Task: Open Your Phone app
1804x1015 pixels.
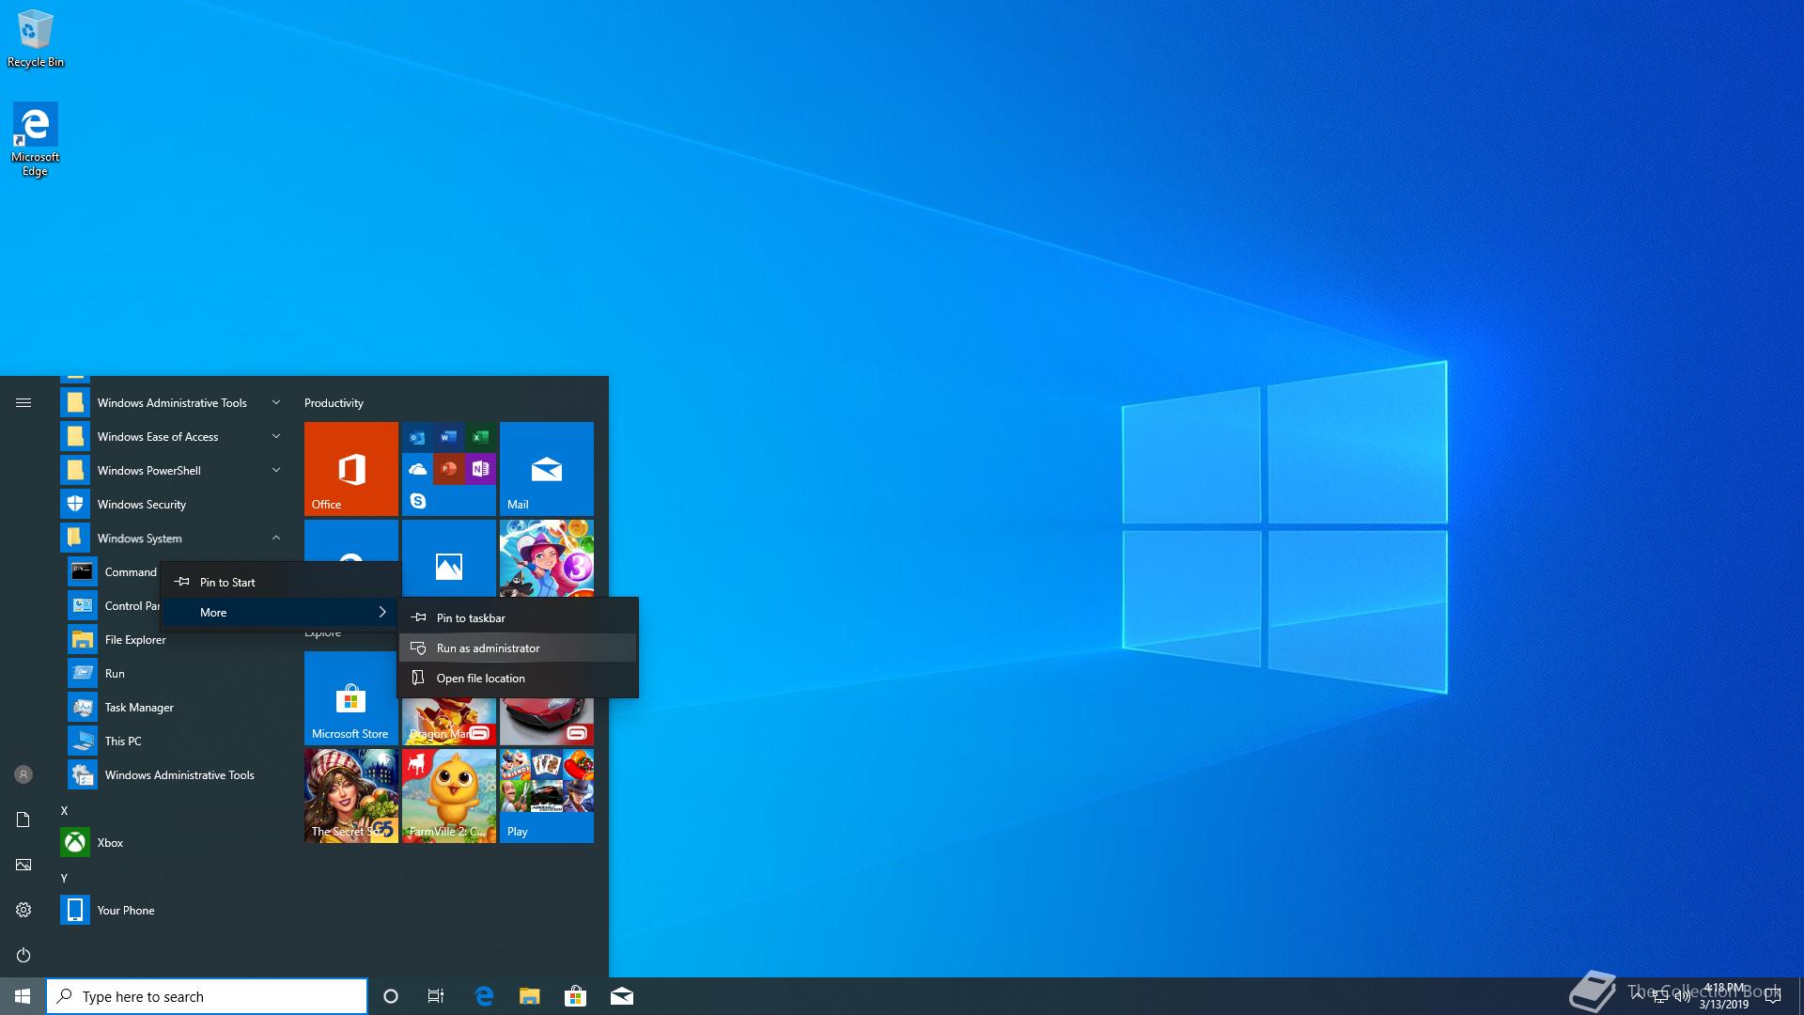Action: click(173, 910)
